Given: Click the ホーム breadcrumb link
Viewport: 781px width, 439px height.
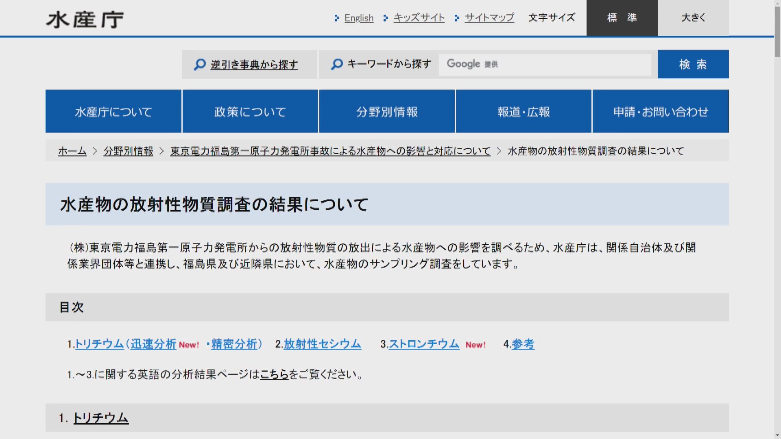Looking at the screenshot, I should pyautogui.click(x=72, y=151).
